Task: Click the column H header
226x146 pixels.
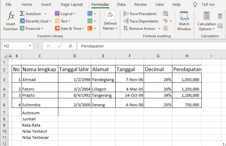Action: (x=187, y=56)
